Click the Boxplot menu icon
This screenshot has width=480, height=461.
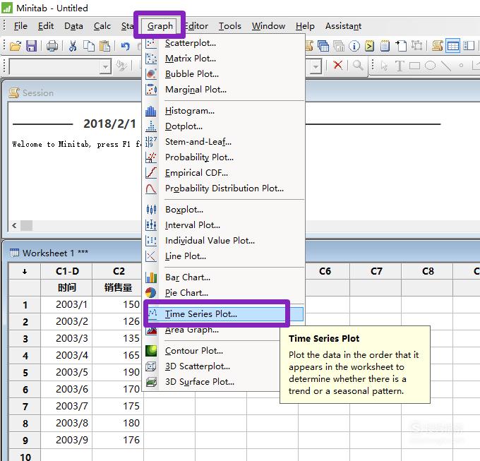click(x=151, y=210)
